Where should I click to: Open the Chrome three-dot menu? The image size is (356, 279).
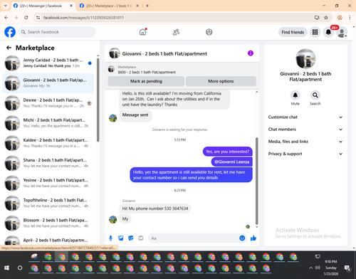(x=350, y=18)
